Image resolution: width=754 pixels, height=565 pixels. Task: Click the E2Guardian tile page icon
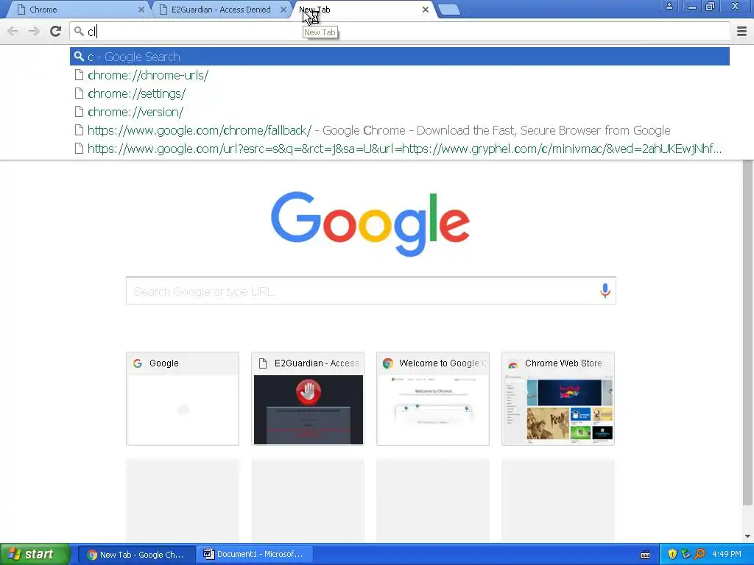263,363
